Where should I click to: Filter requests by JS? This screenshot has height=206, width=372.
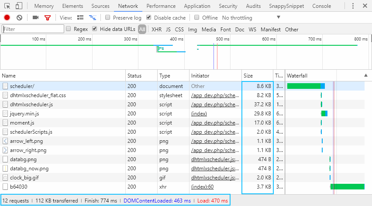(x=168, y=29)
